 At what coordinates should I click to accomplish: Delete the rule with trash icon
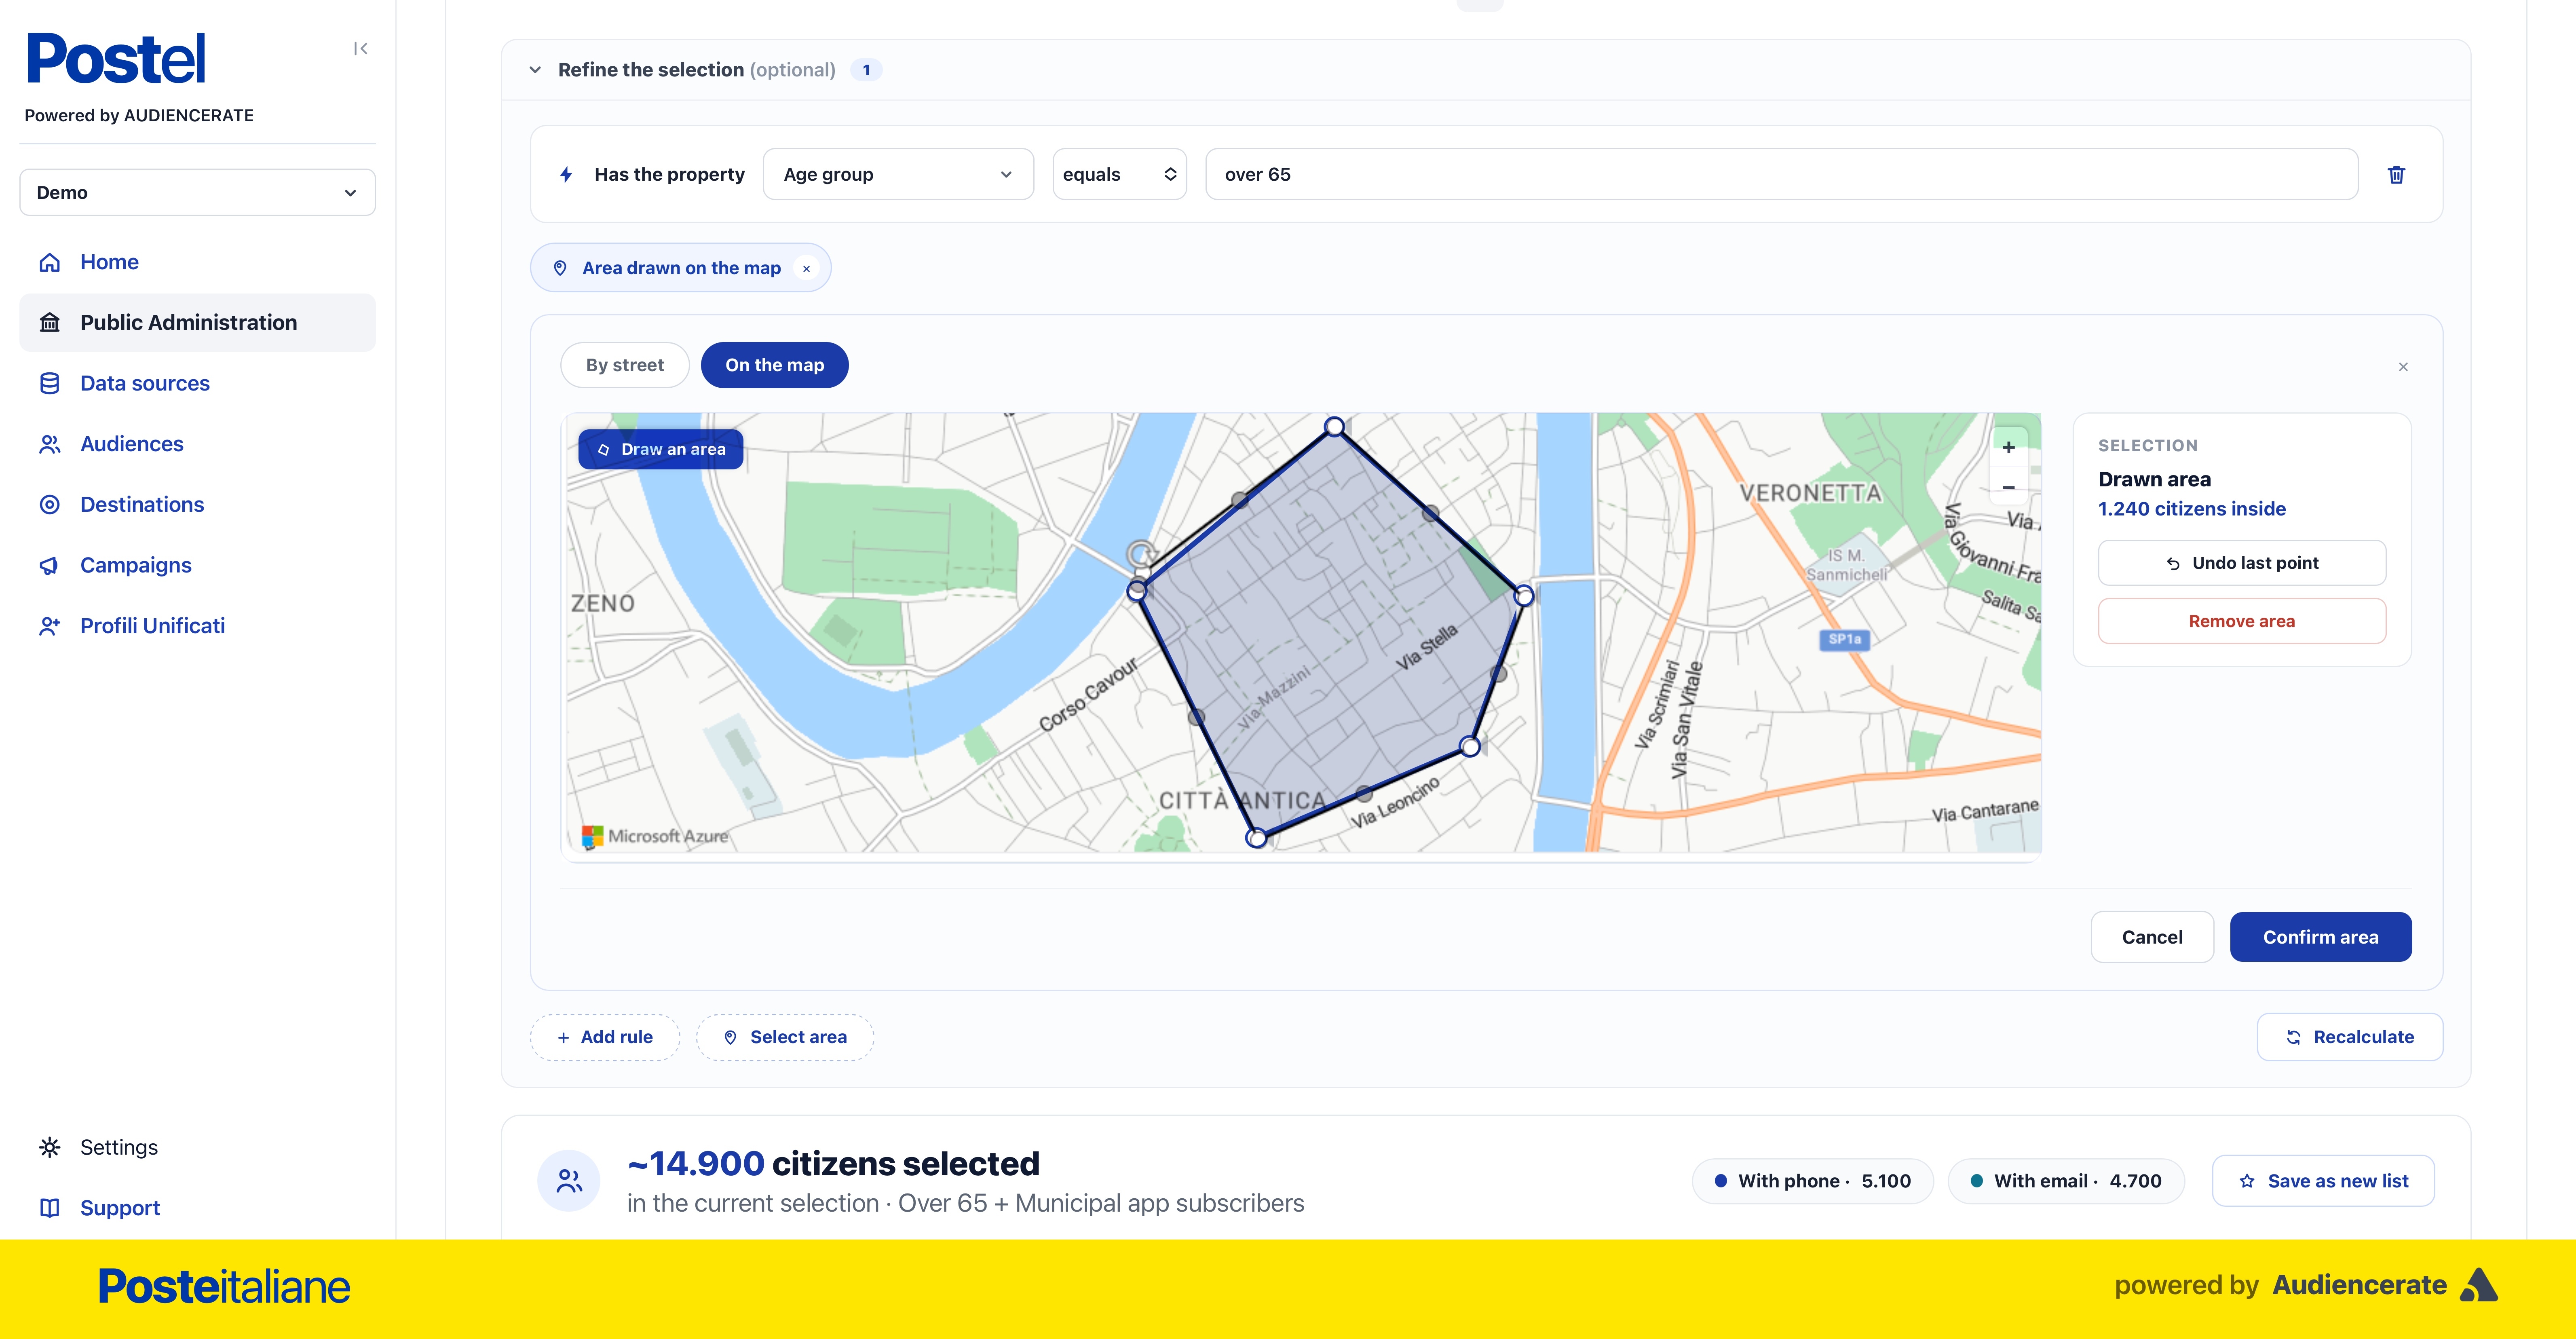coord(2397,175)
